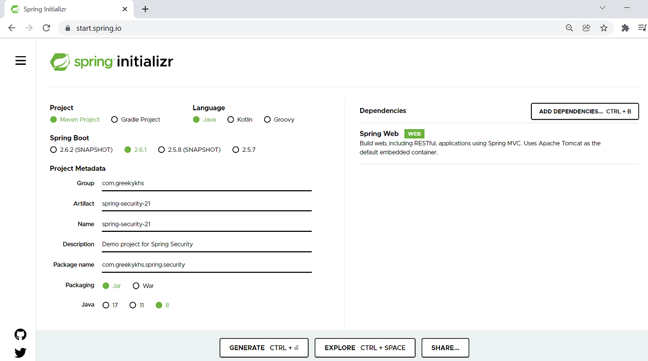Switch the language to Kotlin
The image size is (648, 361).
click(x=231, y=119)
